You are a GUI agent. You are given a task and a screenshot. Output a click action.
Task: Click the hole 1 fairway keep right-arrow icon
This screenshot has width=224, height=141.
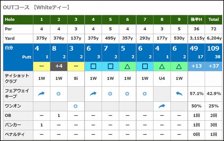[41, 93]
